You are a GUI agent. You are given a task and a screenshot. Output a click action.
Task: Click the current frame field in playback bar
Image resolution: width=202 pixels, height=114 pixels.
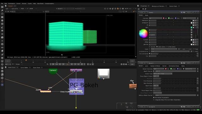pos(68,64)
